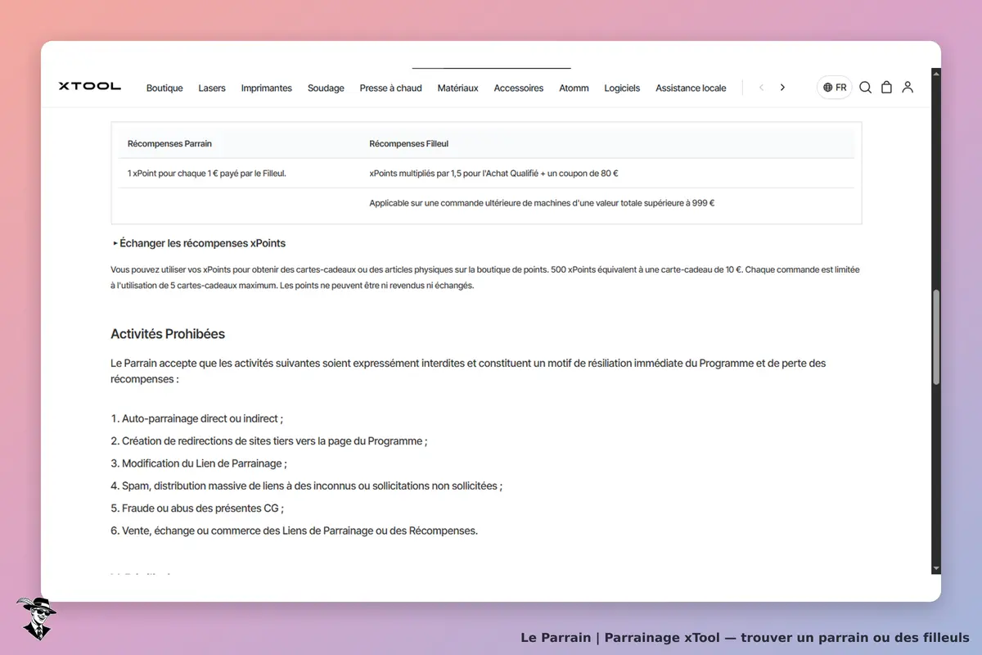Select the 'Applicable sur une commande ultérieure' cell

point(542,203)
